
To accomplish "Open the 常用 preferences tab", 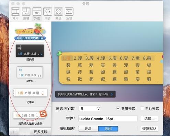I will (x=15, y=13).
